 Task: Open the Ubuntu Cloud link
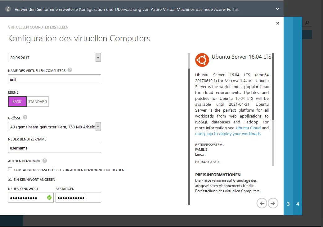(248, 128)
